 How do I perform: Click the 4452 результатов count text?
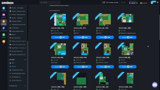point(54,10)
